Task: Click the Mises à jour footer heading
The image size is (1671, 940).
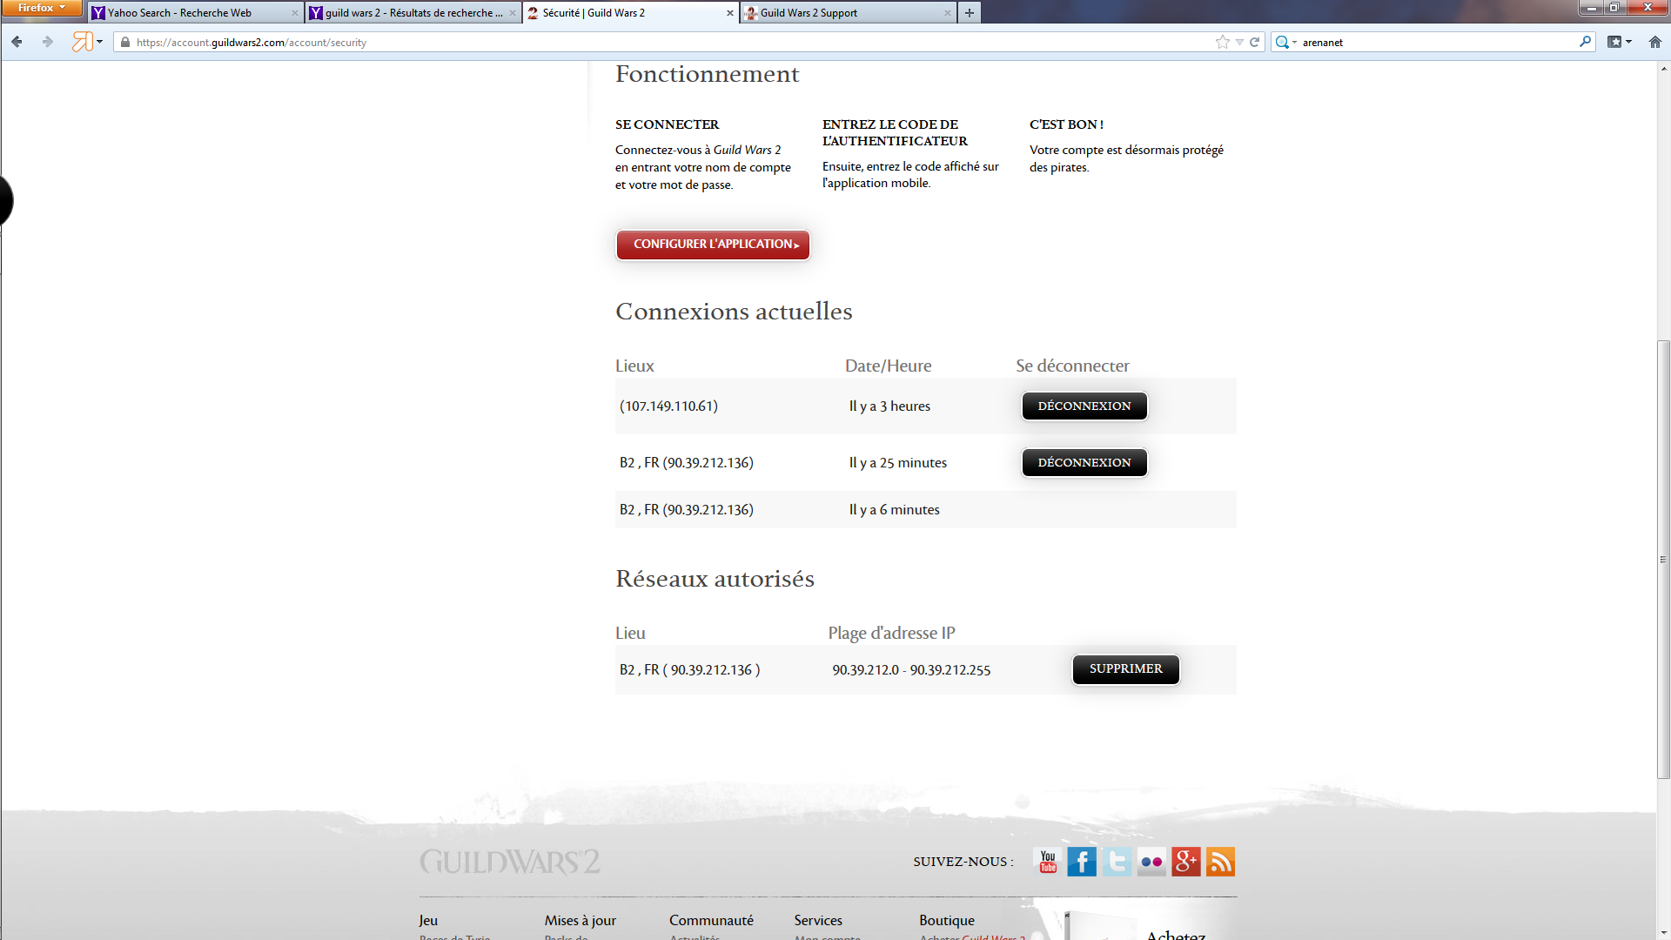Action: [580, 920]
